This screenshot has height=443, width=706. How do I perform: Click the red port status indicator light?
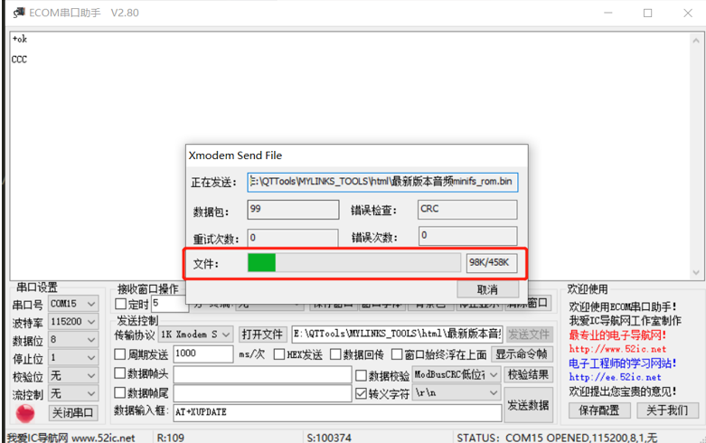point(25,412)
